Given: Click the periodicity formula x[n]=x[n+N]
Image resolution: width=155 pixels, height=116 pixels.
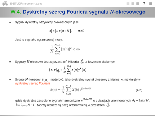Looking at the screenshot, I should [x=67, y=31].
